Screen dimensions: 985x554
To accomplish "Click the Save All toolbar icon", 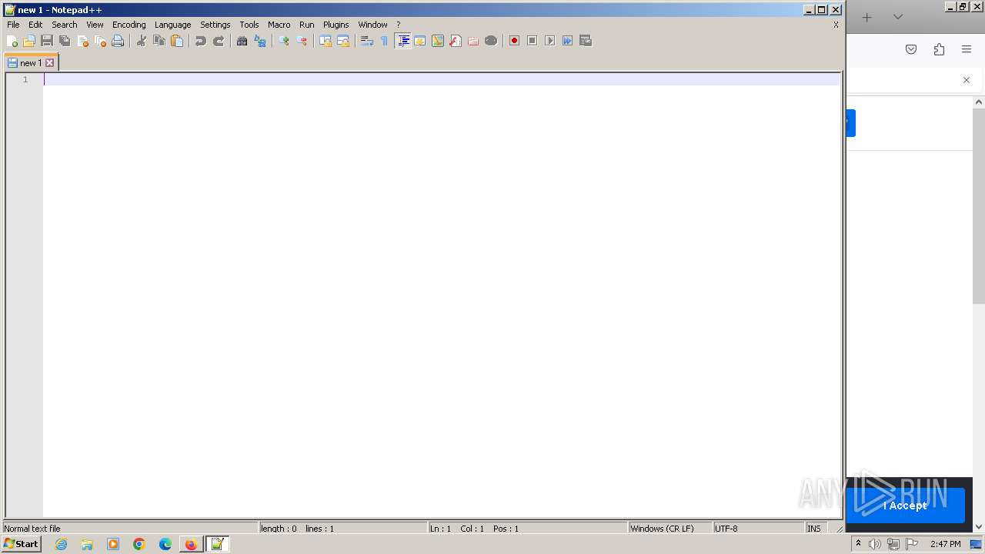I will (x=65, y=41).
